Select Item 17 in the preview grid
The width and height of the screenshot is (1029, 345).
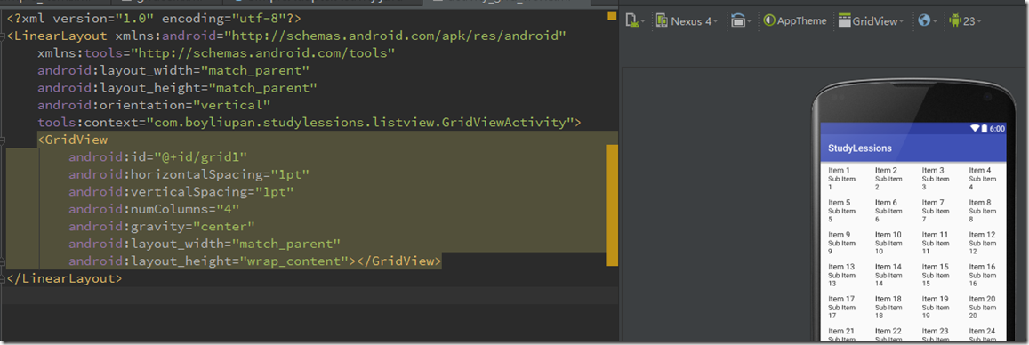pos(842,306)
